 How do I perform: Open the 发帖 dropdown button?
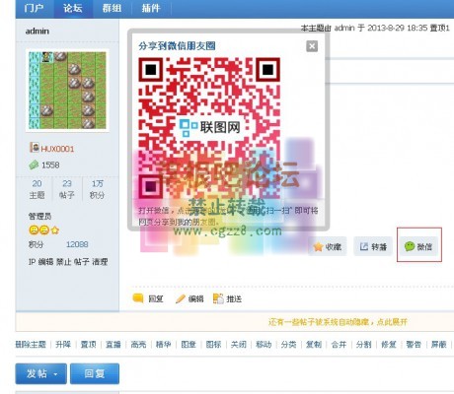click(41, 373)
